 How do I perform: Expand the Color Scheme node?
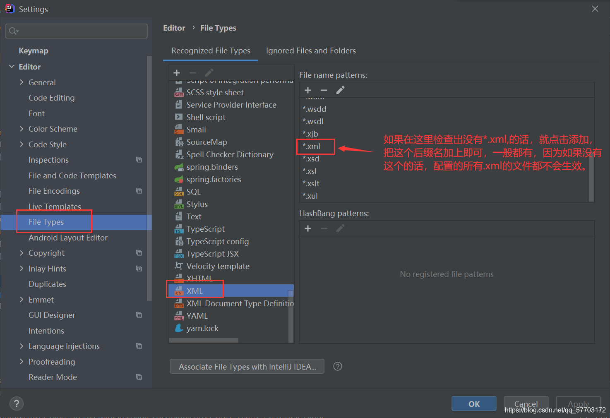click(x=22, y=129)
